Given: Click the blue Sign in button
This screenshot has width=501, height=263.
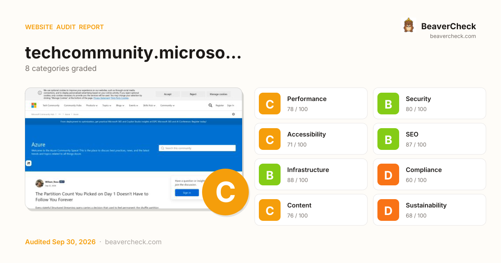Looking at the screenshot, I should tap(187, 192).
